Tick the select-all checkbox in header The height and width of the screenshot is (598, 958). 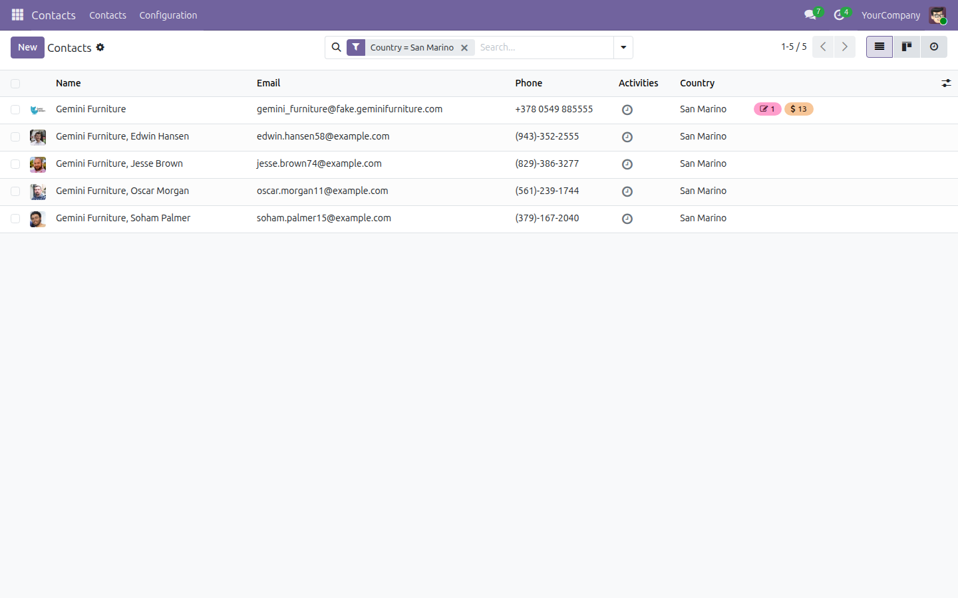pyautogui.click(x=15, y=84)
